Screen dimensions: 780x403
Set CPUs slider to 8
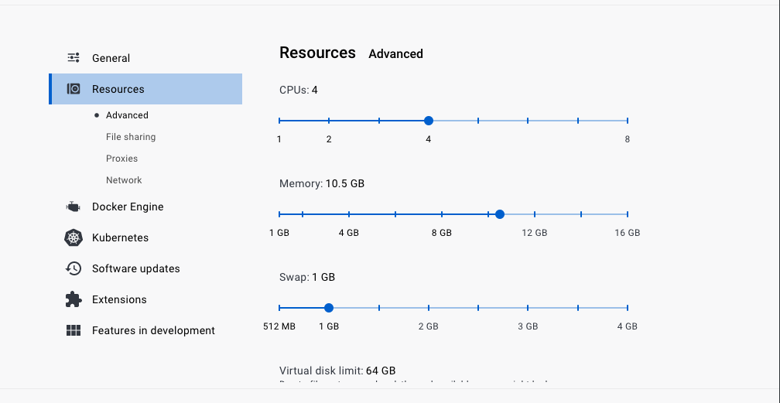pyautogui.click(x=628, y=121)
